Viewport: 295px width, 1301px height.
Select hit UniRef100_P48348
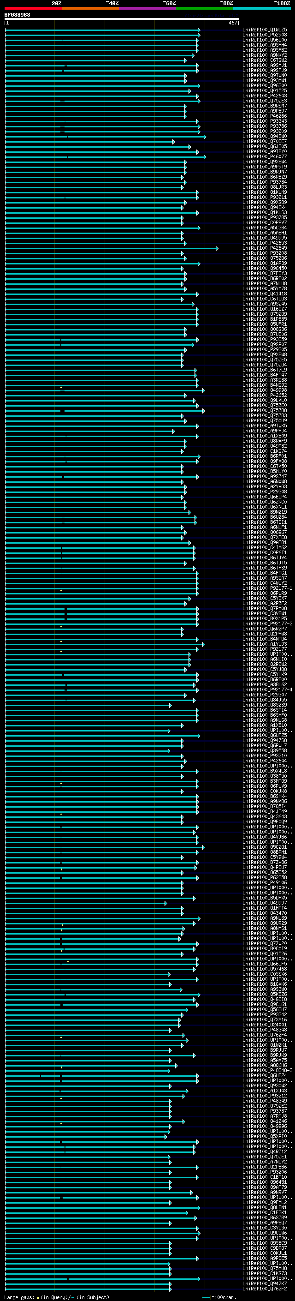[265, 1030]
